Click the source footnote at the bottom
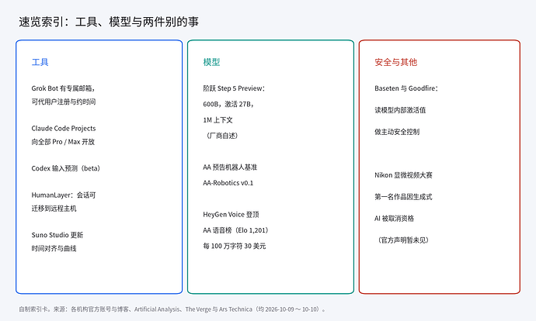This screenshot has height=321, width=536. [172, 309]
